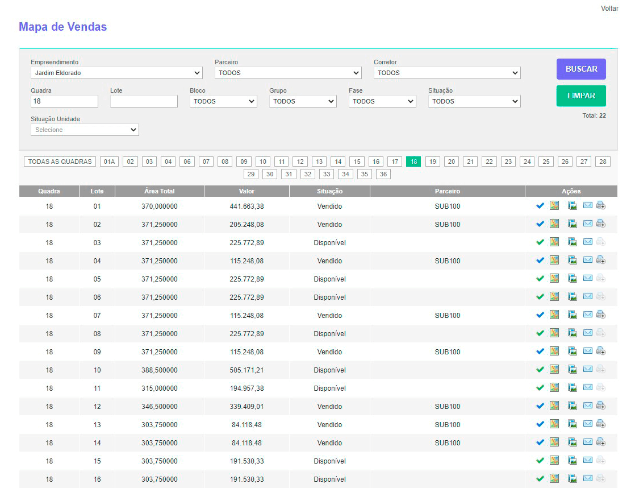The image size is (635, 488).
Task: Click the printer icon for lote 02
Action: pyautogui.click(x=601, y=224)
